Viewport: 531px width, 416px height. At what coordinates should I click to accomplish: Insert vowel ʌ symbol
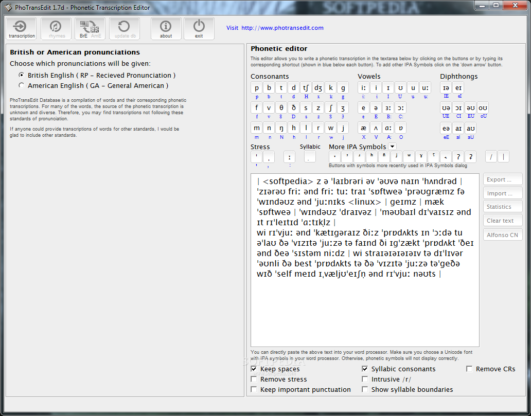(x=376, y=128)
